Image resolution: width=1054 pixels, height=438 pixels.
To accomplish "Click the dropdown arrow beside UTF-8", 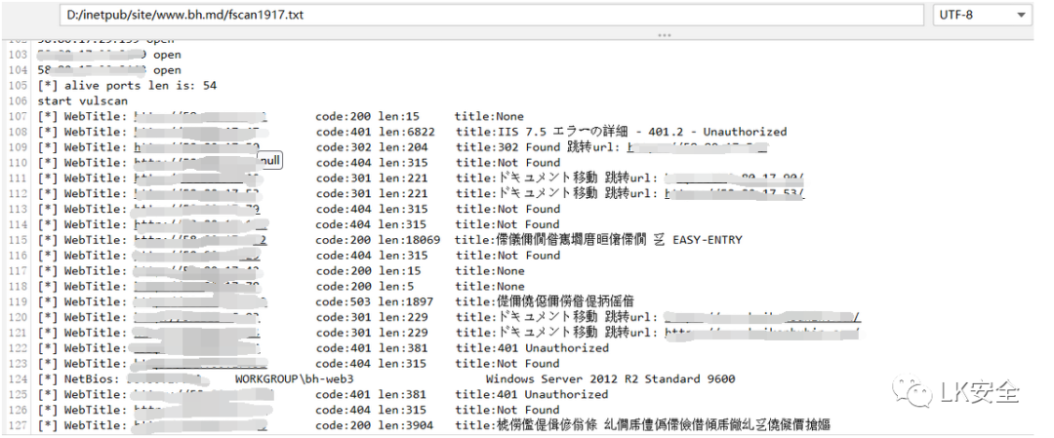I will pos(1021,16).
